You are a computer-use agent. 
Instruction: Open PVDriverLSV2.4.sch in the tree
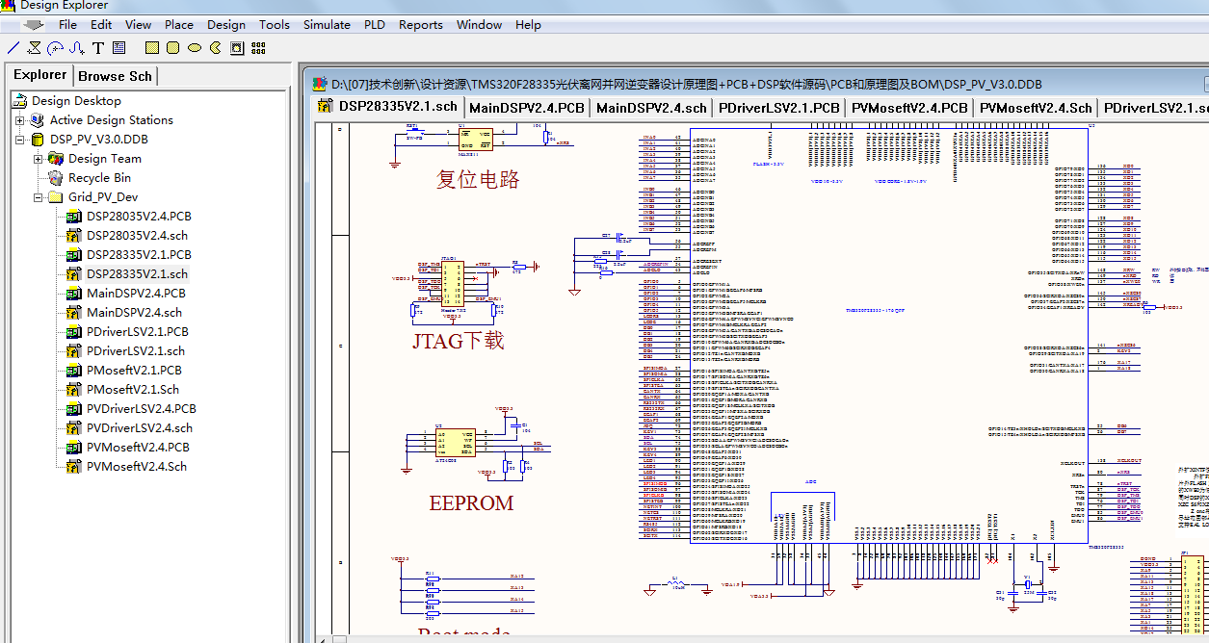139,428
